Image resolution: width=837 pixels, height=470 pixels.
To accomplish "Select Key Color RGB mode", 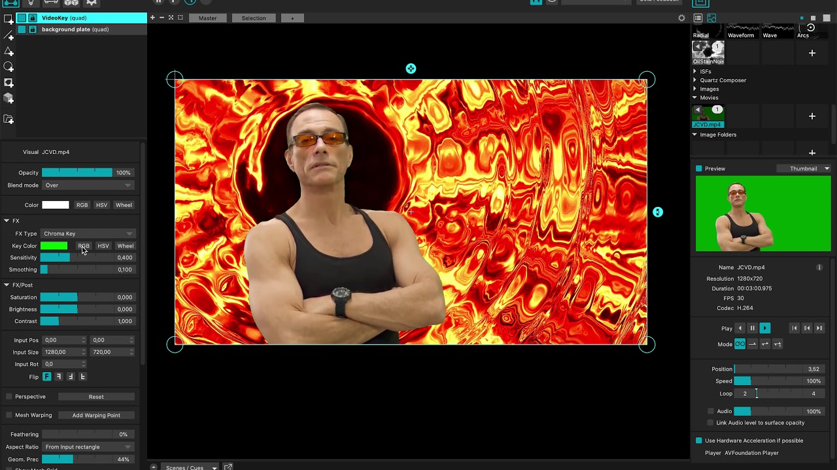I will 84,246.
